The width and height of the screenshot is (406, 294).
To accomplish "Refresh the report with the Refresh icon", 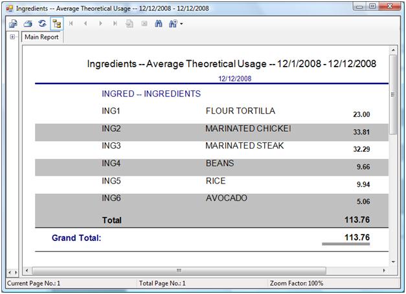I will pos(42,23).
